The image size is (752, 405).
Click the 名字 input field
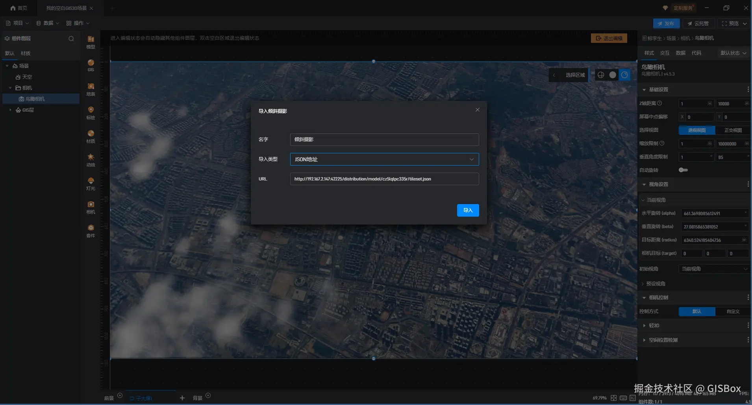(x=384, y=140)
